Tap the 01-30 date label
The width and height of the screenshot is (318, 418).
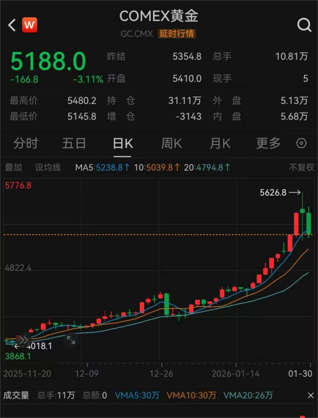click(300, 374)
